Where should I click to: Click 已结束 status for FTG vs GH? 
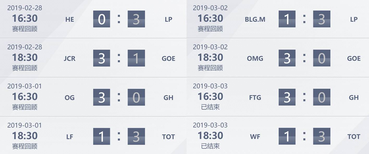coord(210,107)
